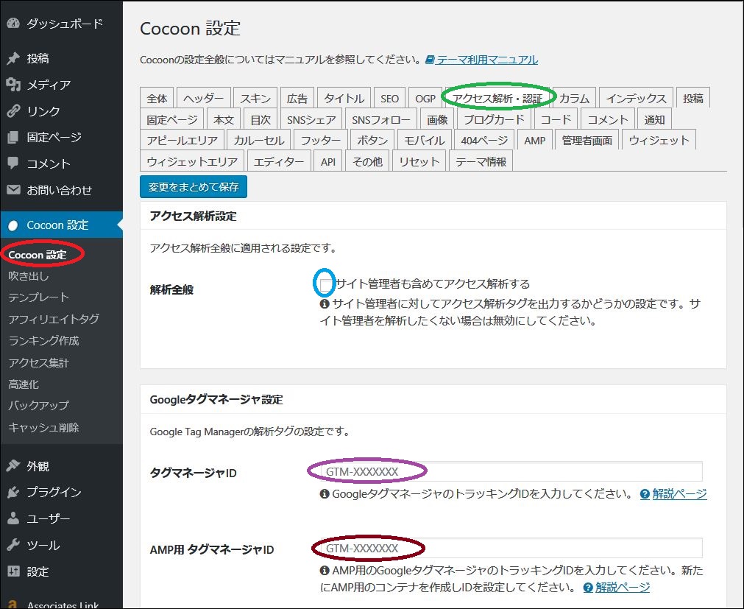Click the sliders icon beside 設定
Screen dimensions: 744x609
coord(13,571)
